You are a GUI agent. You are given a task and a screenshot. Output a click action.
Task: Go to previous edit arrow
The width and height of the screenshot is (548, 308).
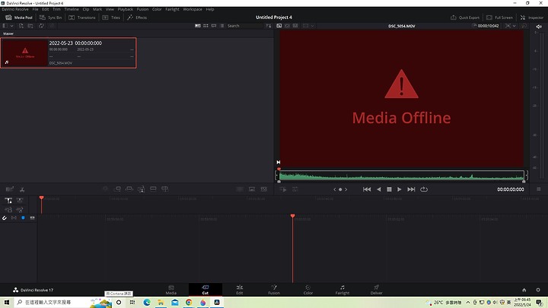pyautogui.click(x=334, y=189)
